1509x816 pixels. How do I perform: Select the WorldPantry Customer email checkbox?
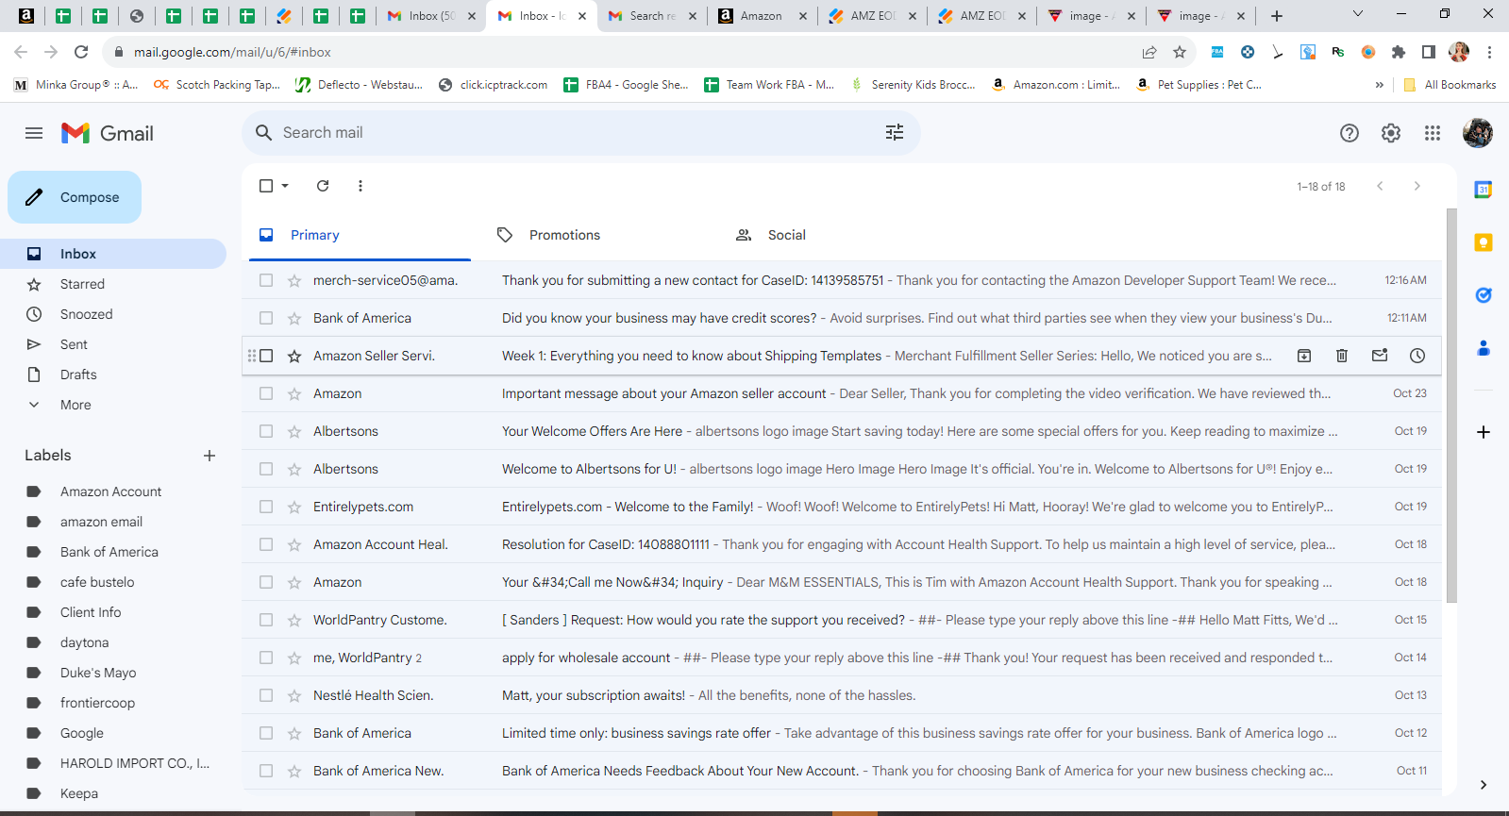click(x=266, y=620)
